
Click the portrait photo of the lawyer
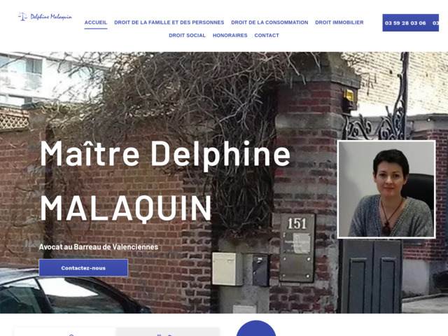tap(386, 189)
